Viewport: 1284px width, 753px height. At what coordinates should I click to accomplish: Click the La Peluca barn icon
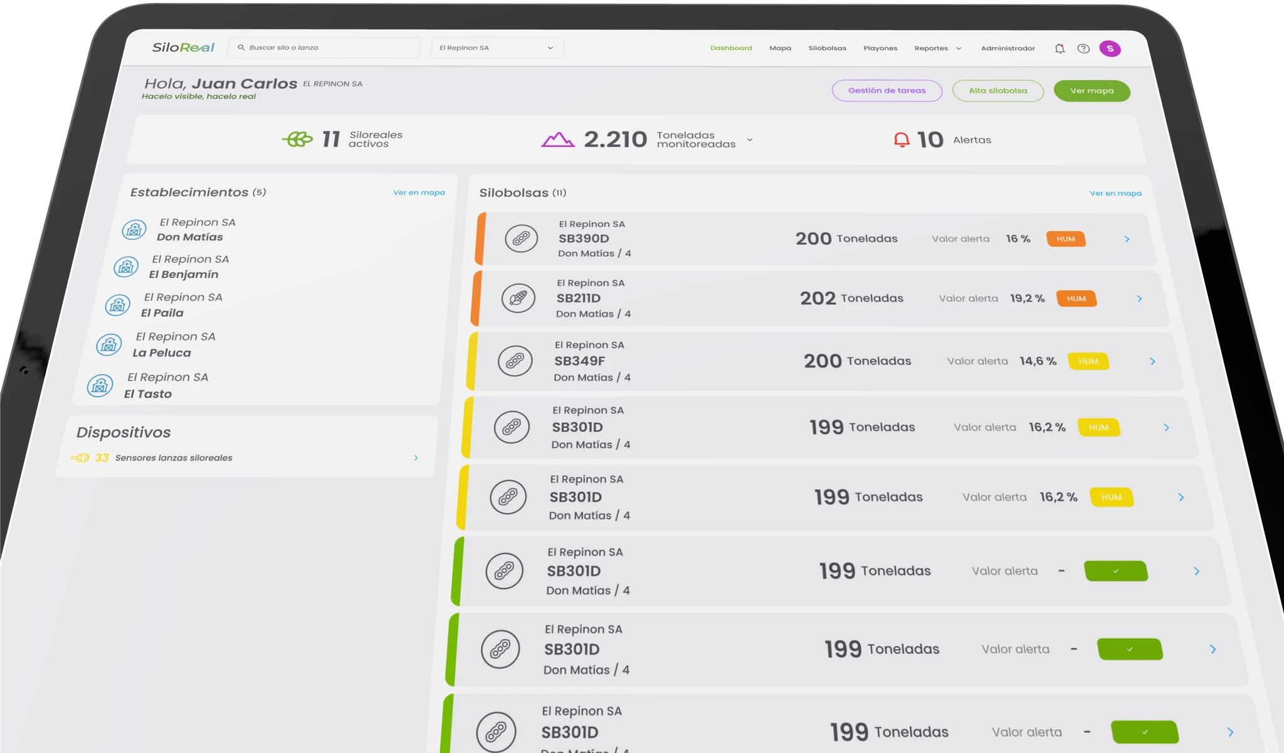(109, 345)
